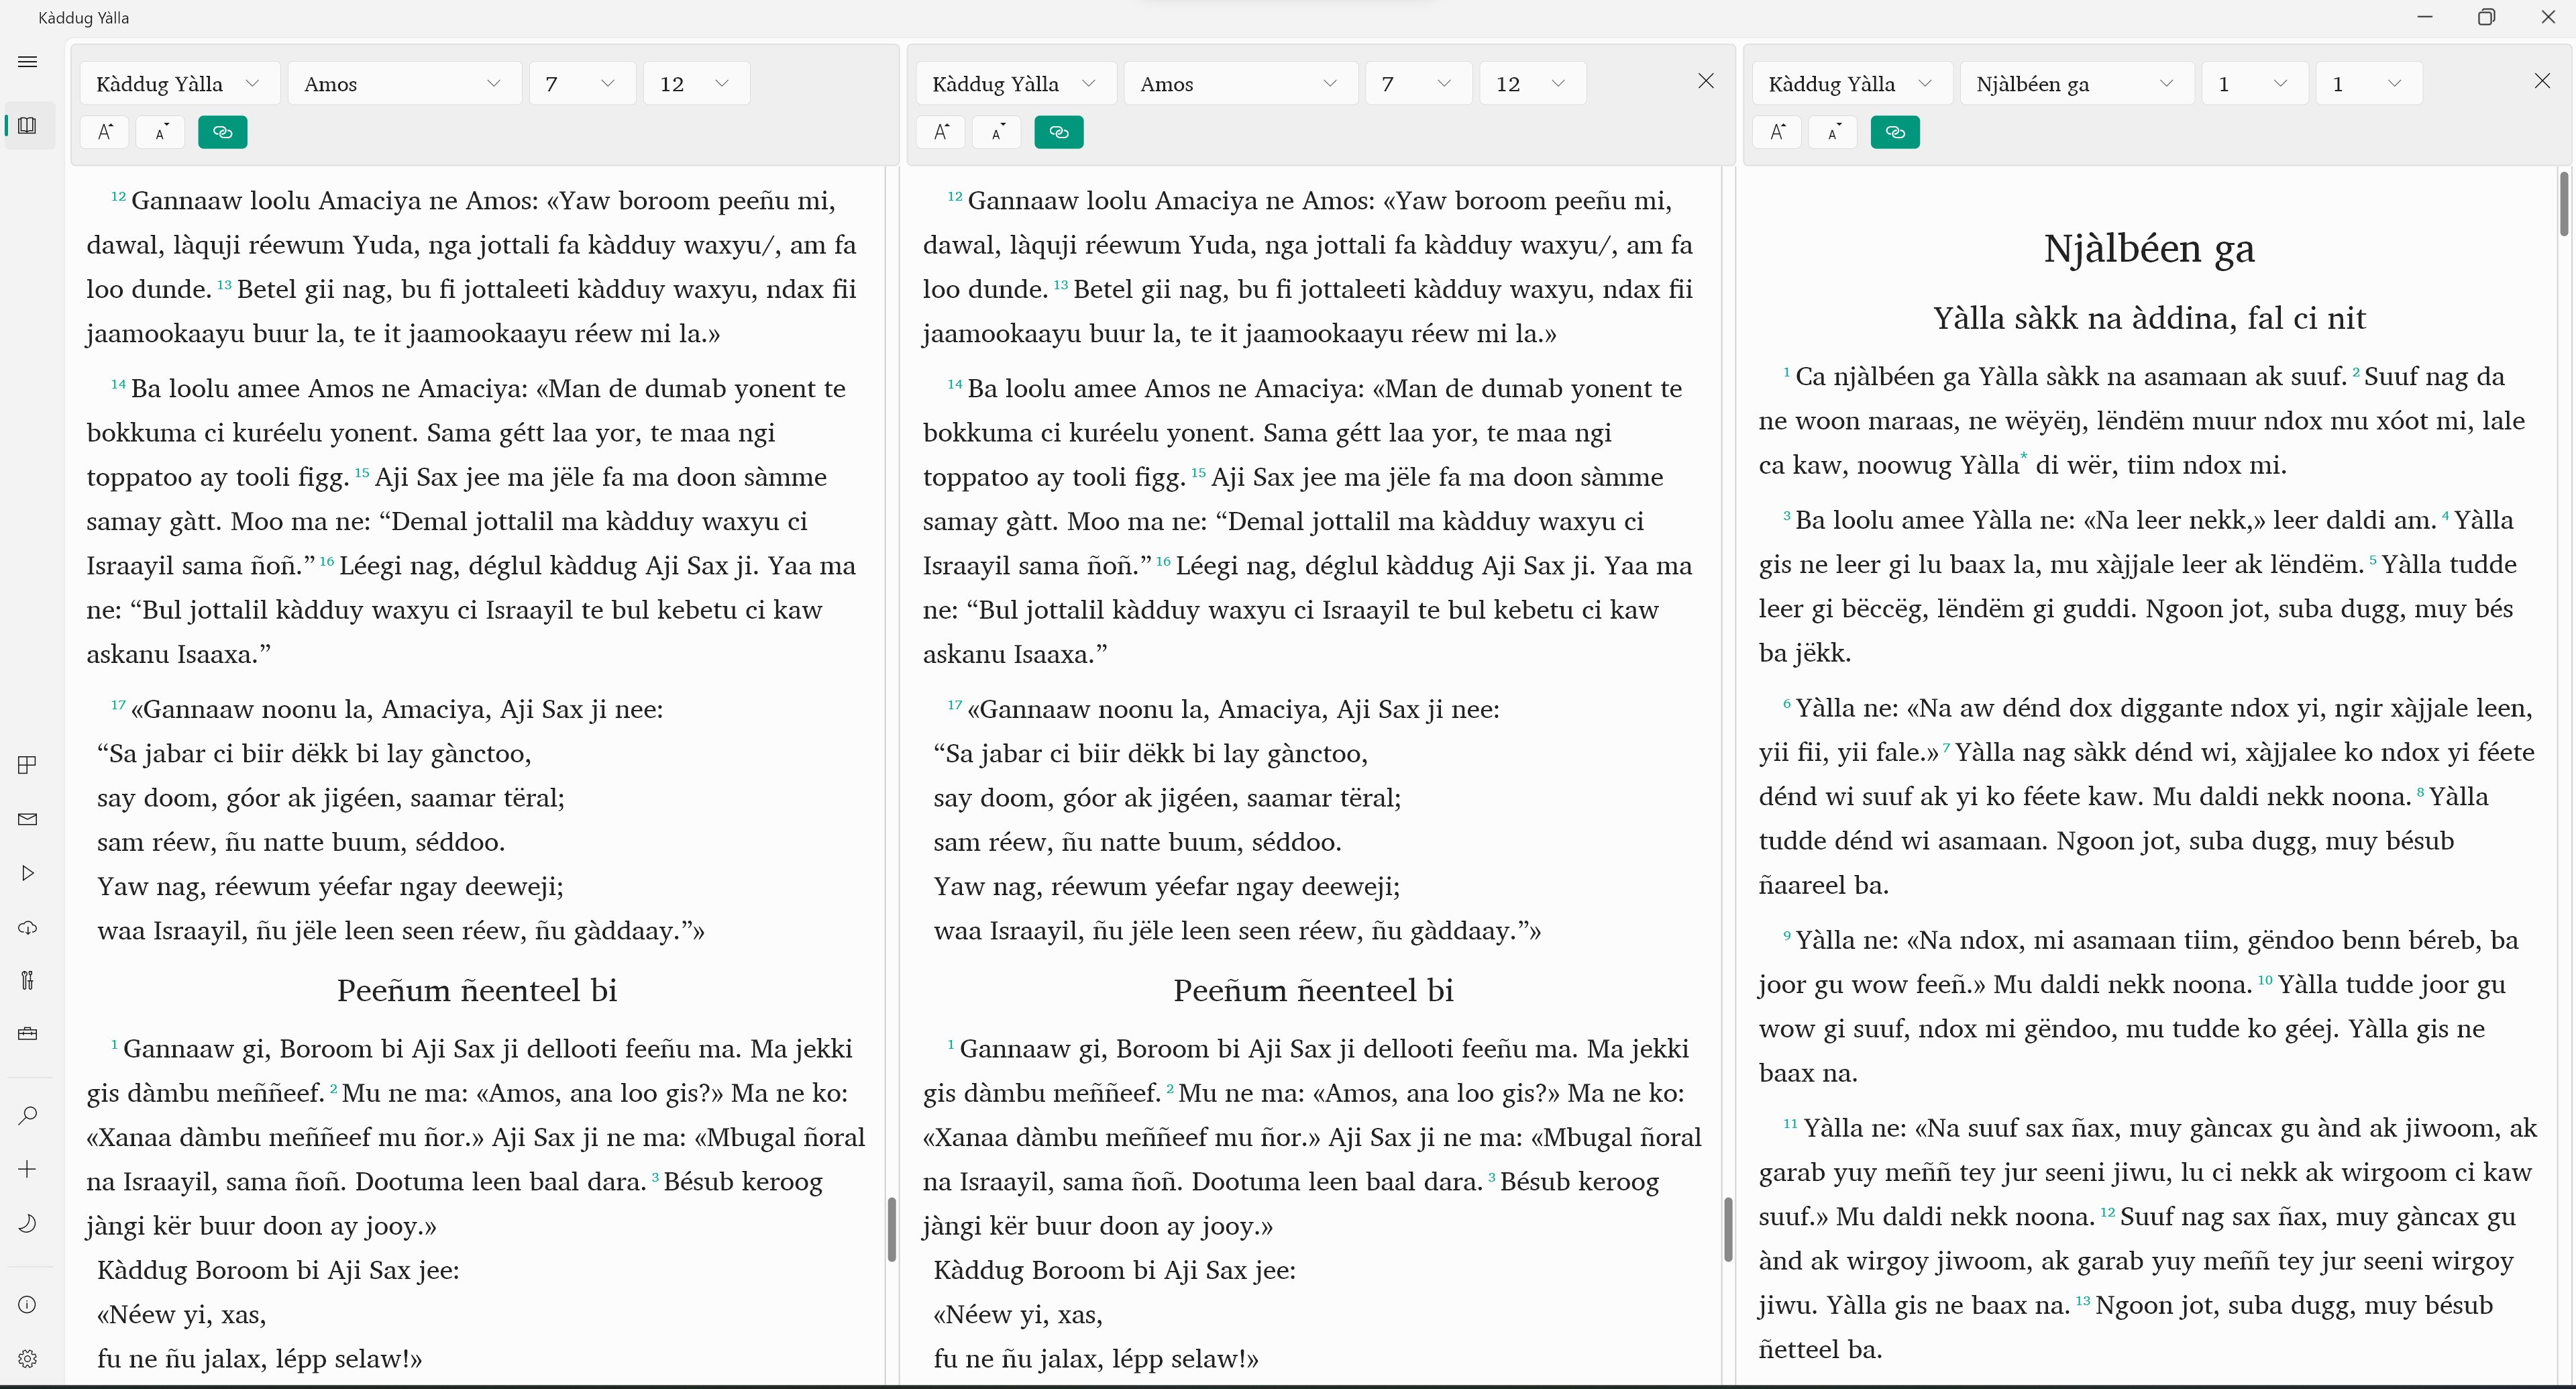Open the Amos book dropdown in first pane
The width and height of the screenshot is (2576, 1389).
click(404, 84)
